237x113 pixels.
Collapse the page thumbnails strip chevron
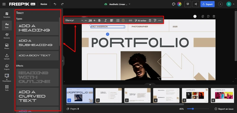(150, 85)
